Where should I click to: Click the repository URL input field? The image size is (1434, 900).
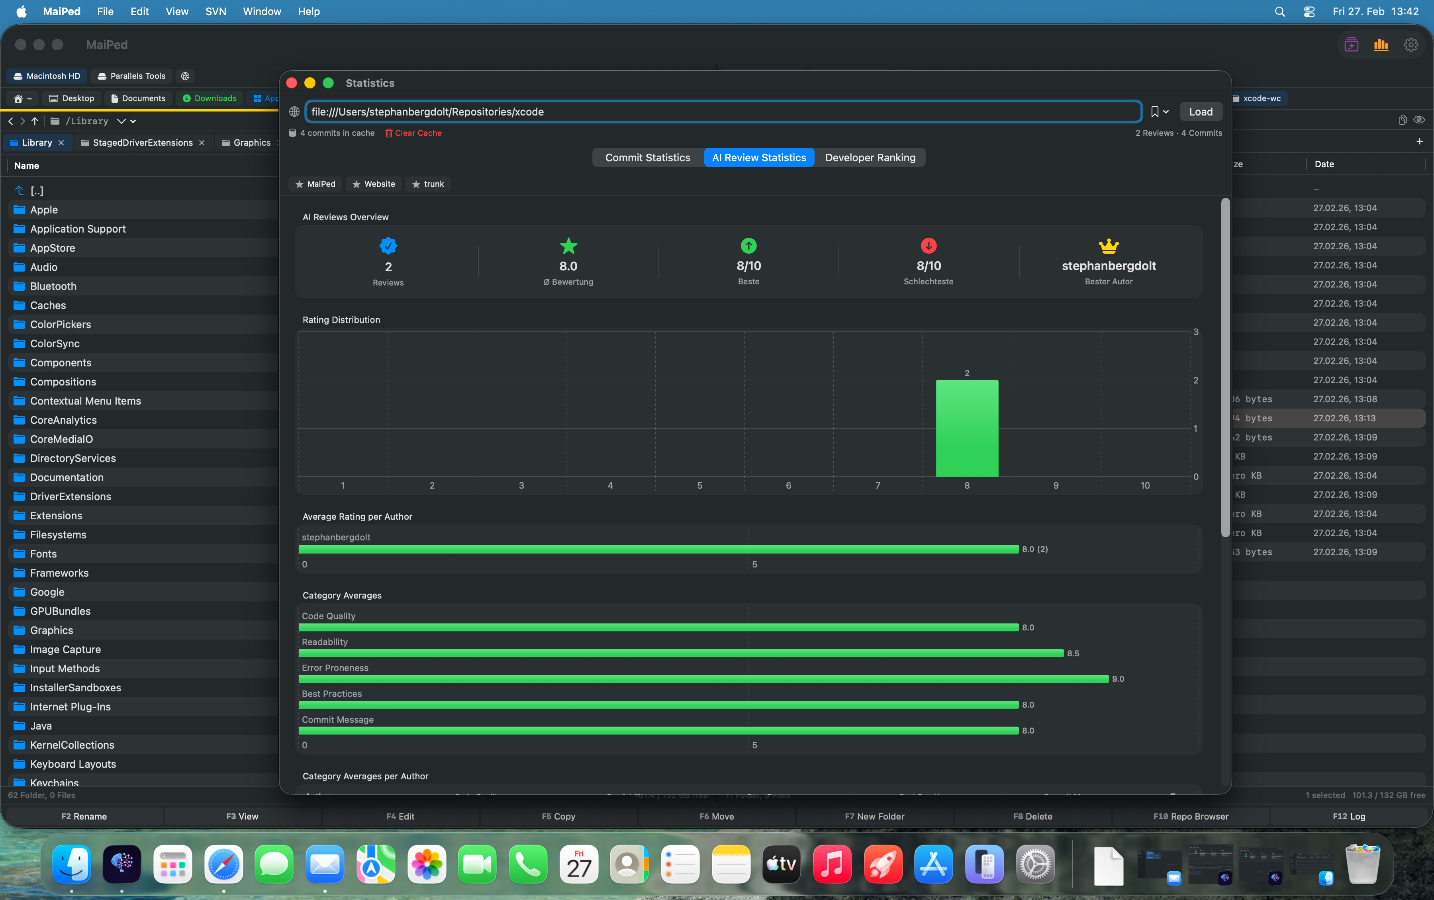pos(723,112)
